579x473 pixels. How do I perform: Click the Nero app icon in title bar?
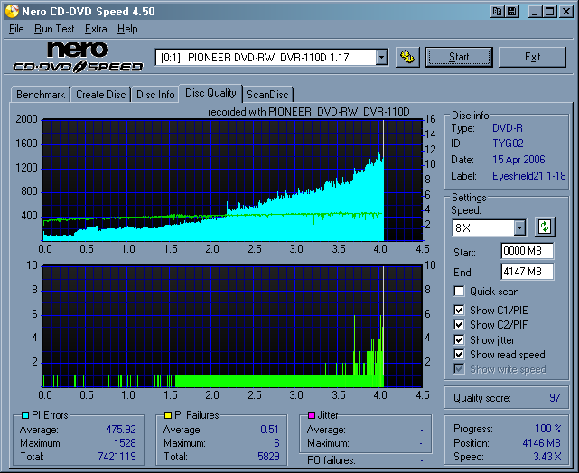[x=12, y=11]
